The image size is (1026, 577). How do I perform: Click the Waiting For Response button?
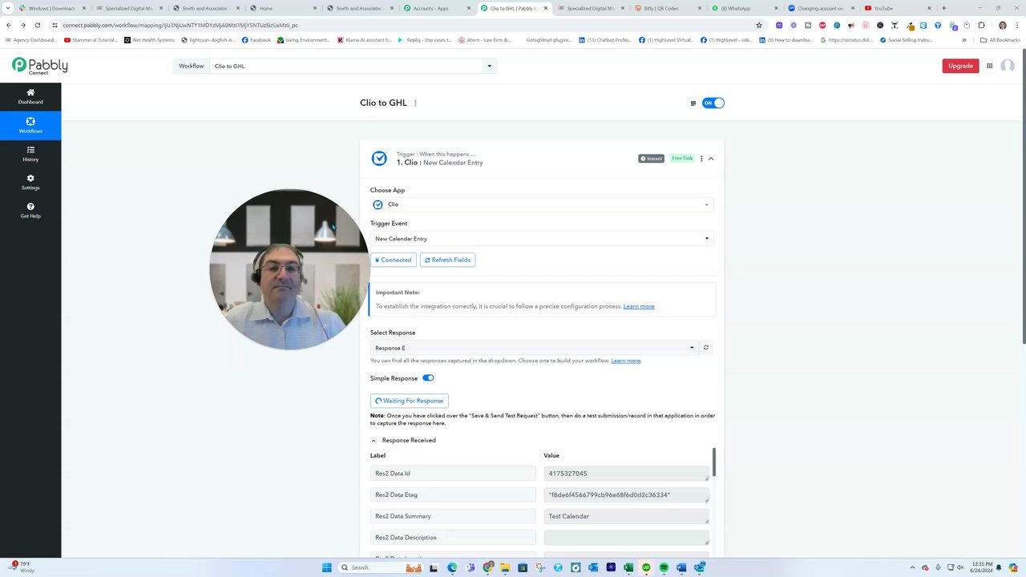pyautogui.click(x=409, y=401)
